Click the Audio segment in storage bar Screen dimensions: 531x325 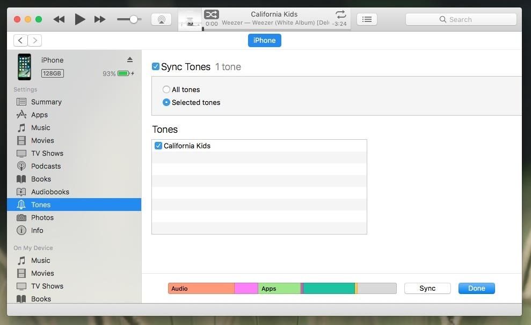click(x=201, y=288)
